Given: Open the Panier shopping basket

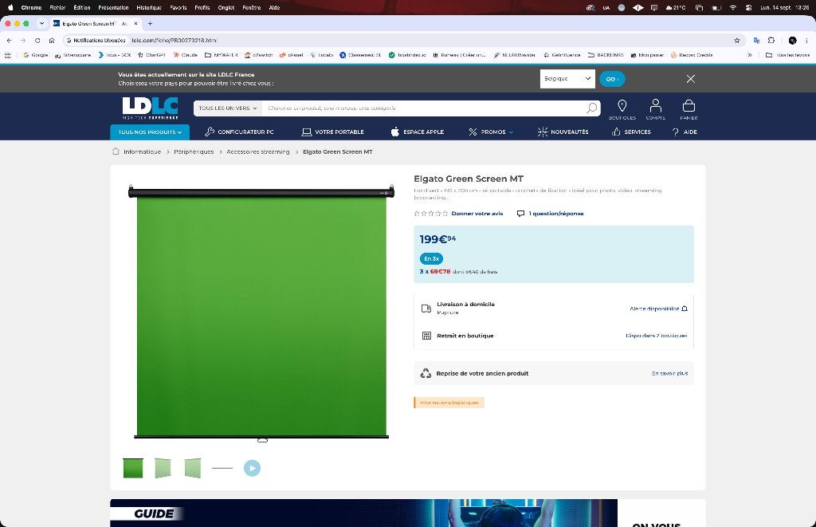Looking at the screenshot, I should click(x=688, y=109).
